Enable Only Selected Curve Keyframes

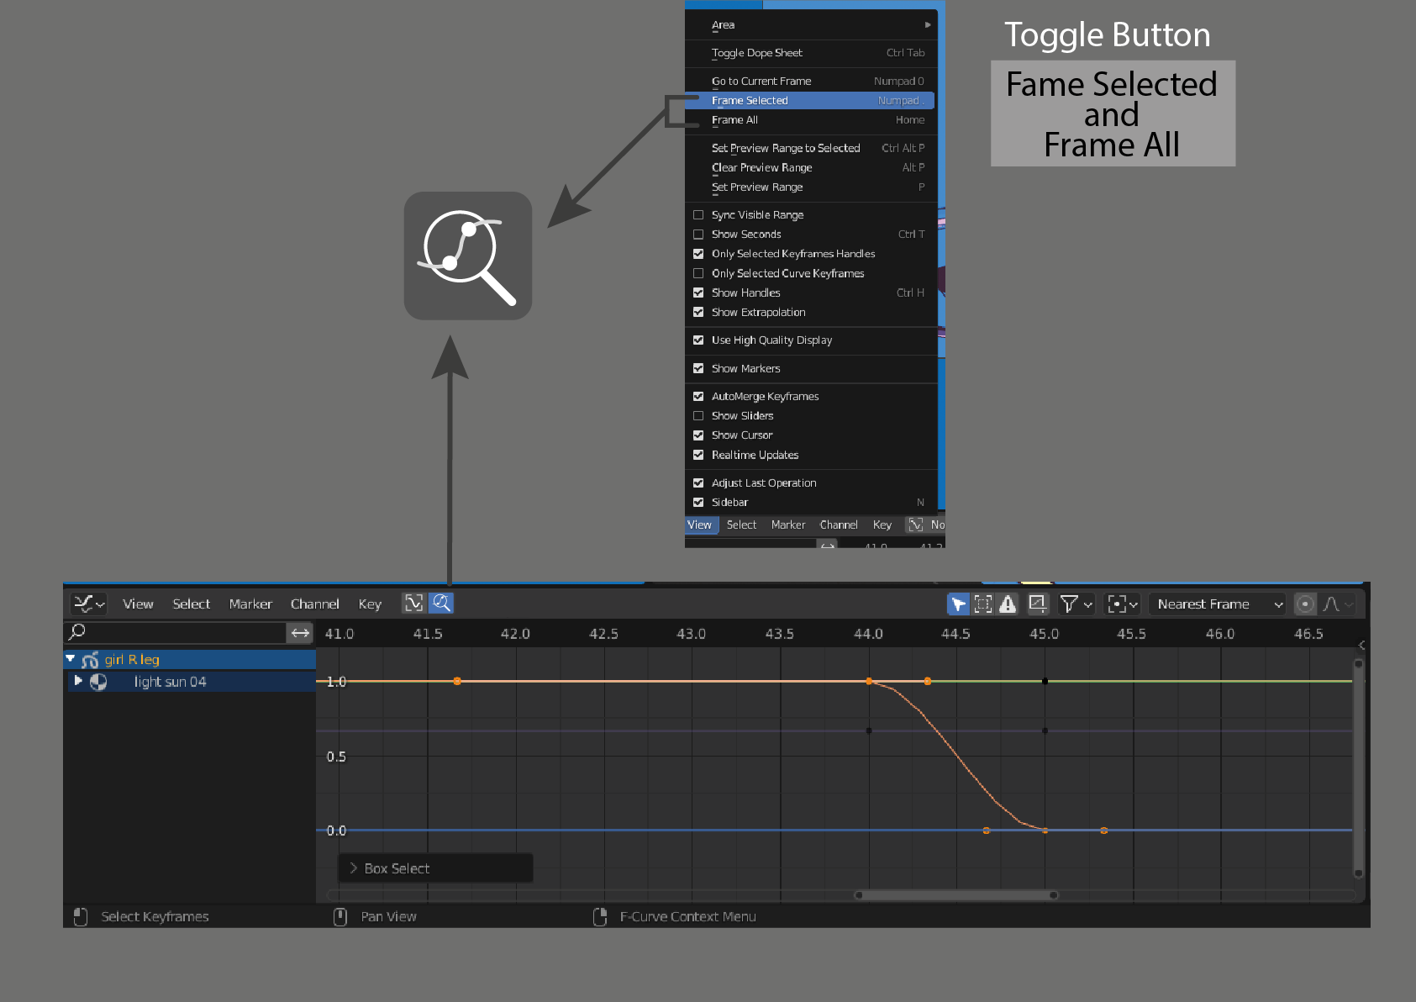click(698, 273)
